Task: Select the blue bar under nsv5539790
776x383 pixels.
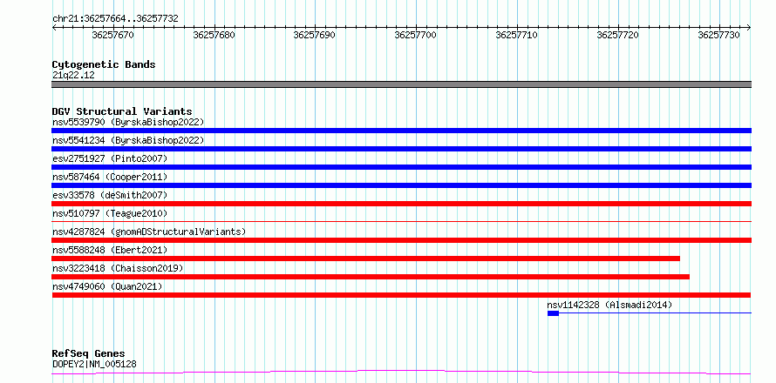Action: point(401,131)
